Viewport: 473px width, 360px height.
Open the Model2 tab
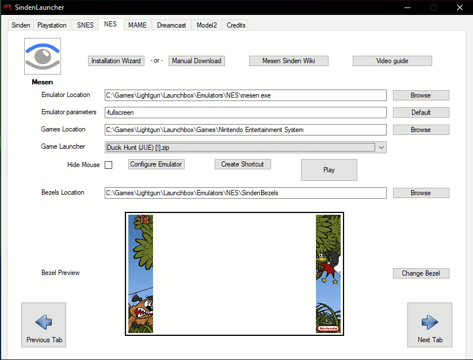(207, 25)
